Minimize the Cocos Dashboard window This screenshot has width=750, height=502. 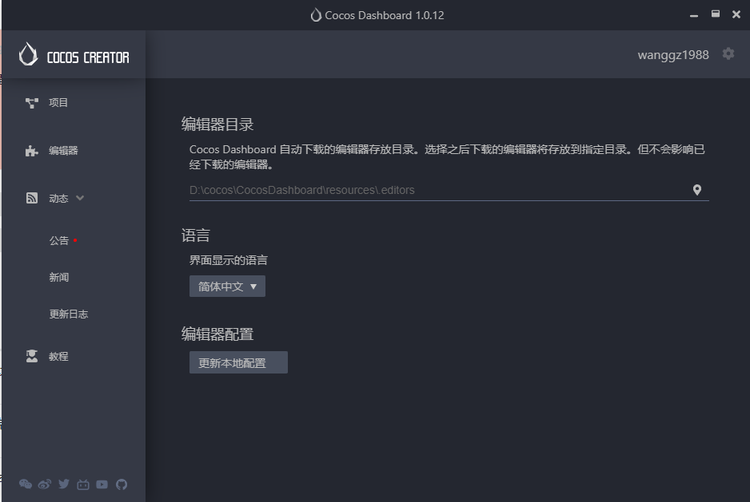(694, 16)
